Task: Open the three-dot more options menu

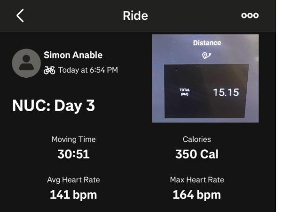Action: 250,16
